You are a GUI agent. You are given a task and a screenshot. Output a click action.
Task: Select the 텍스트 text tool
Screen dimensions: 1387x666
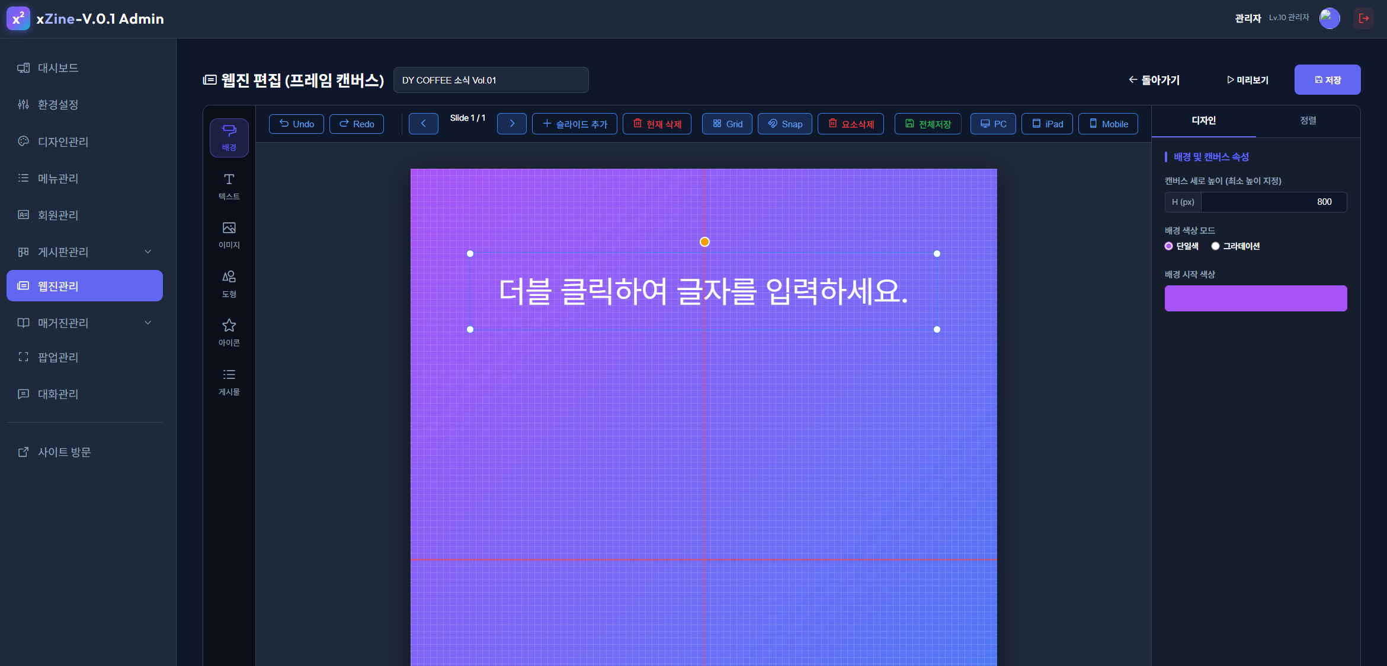tap(229, 186)
